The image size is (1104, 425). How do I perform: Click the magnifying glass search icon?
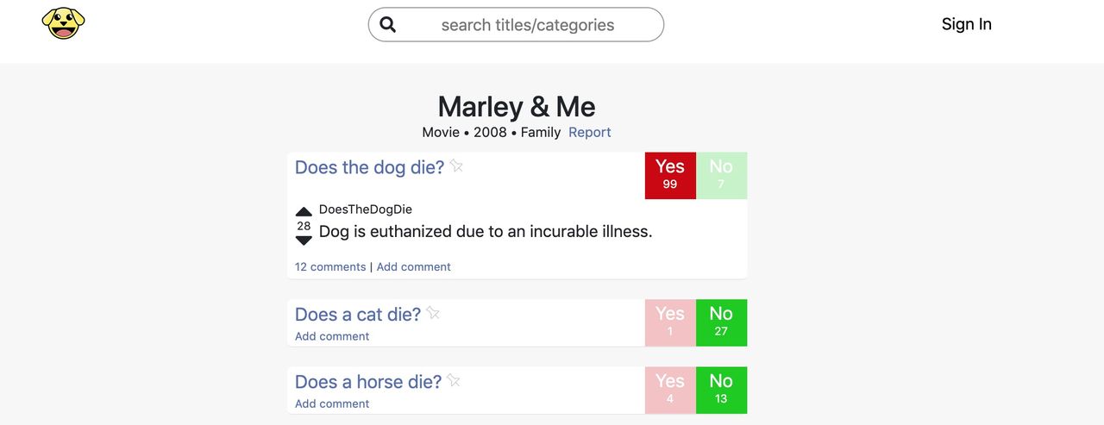click(x=388, y=25)
